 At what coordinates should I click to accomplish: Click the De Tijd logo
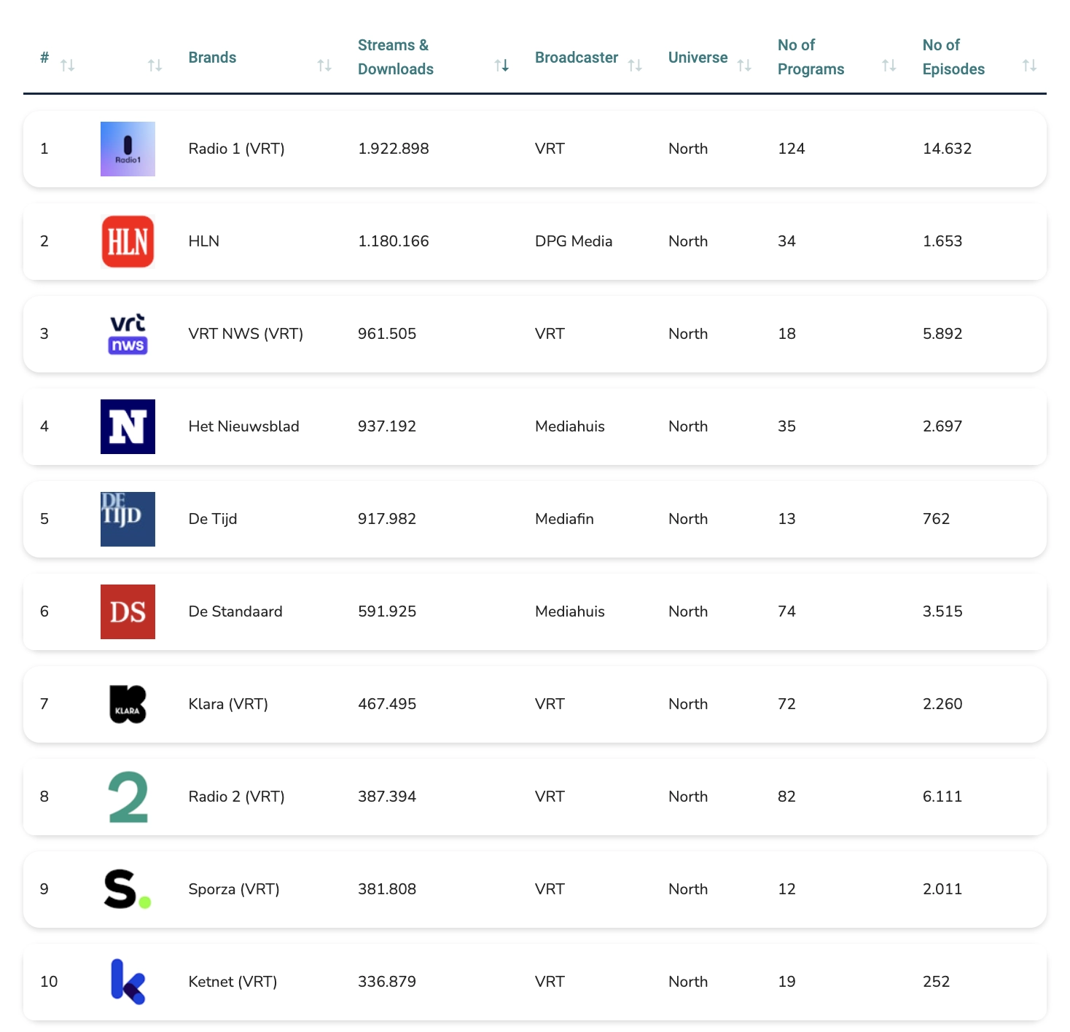coord(128,519)
